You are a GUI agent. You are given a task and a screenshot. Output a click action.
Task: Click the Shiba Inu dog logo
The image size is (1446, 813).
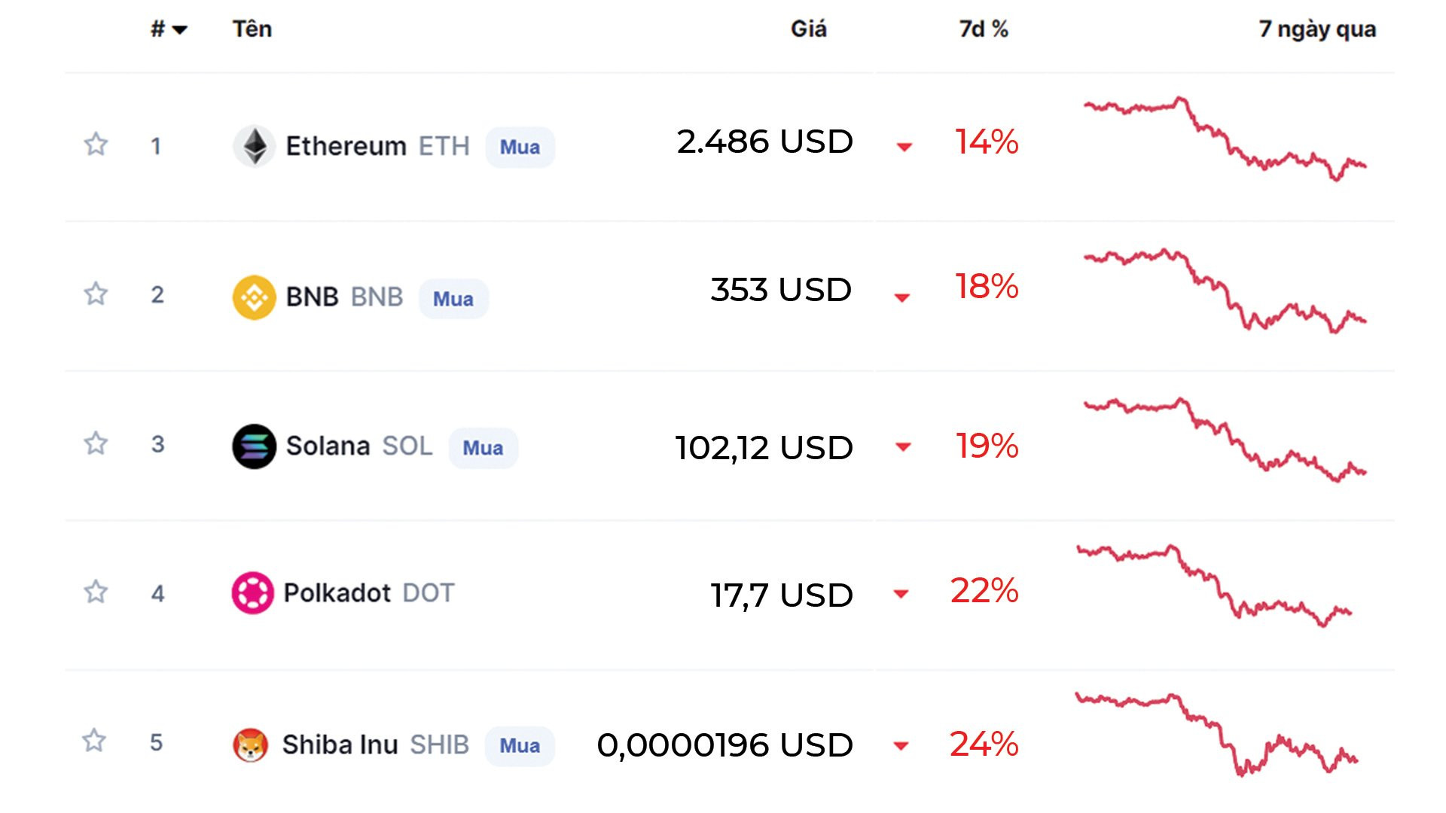(x=250, y=745)
